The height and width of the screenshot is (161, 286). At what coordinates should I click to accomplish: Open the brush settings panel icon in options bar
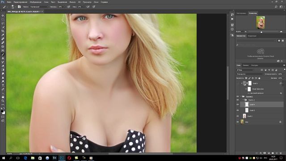click(x=19, y=7)
